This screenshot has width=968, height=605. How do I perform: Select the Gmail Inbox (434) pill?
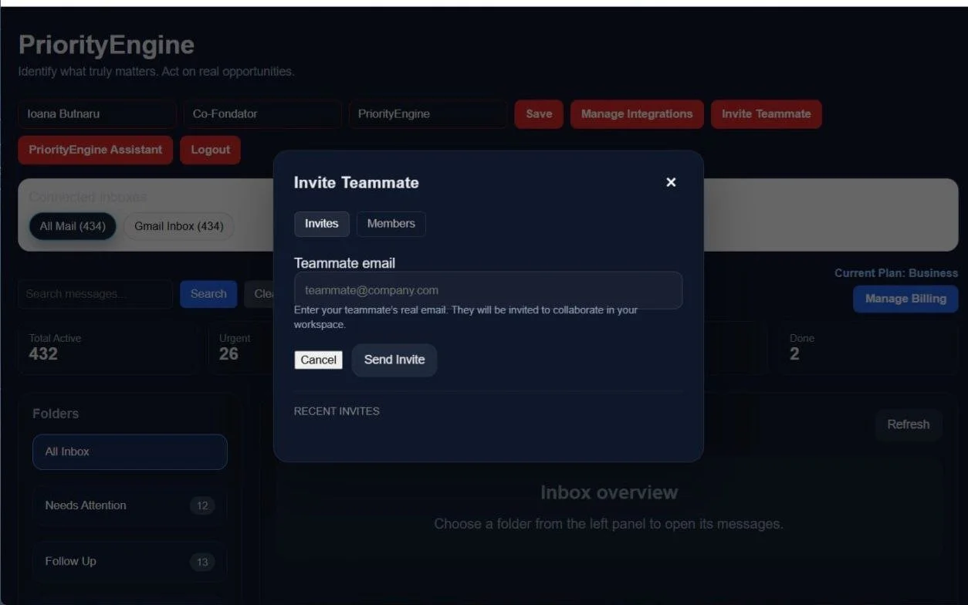[178, 226]
